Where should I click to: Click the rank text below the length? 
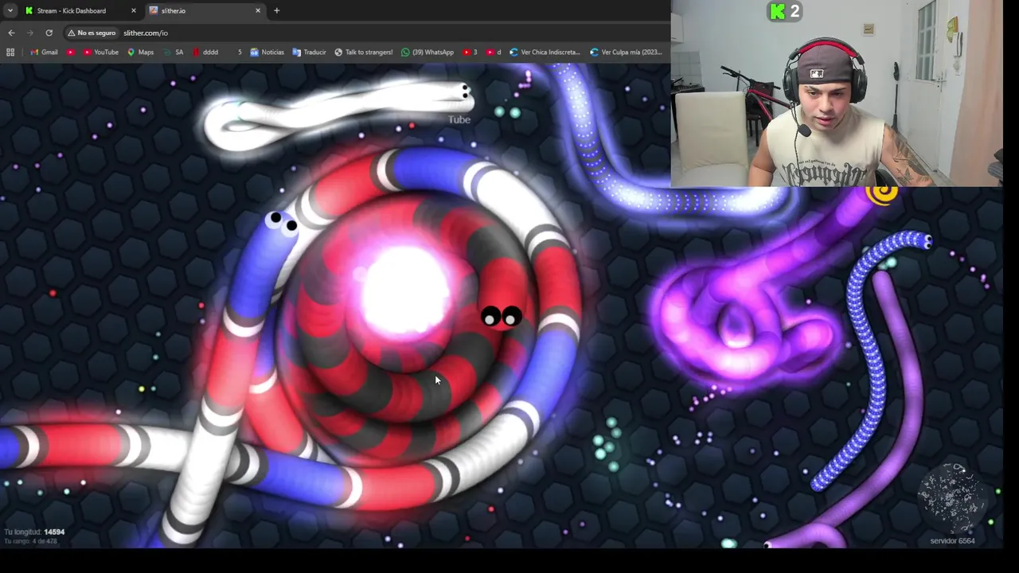29,541
